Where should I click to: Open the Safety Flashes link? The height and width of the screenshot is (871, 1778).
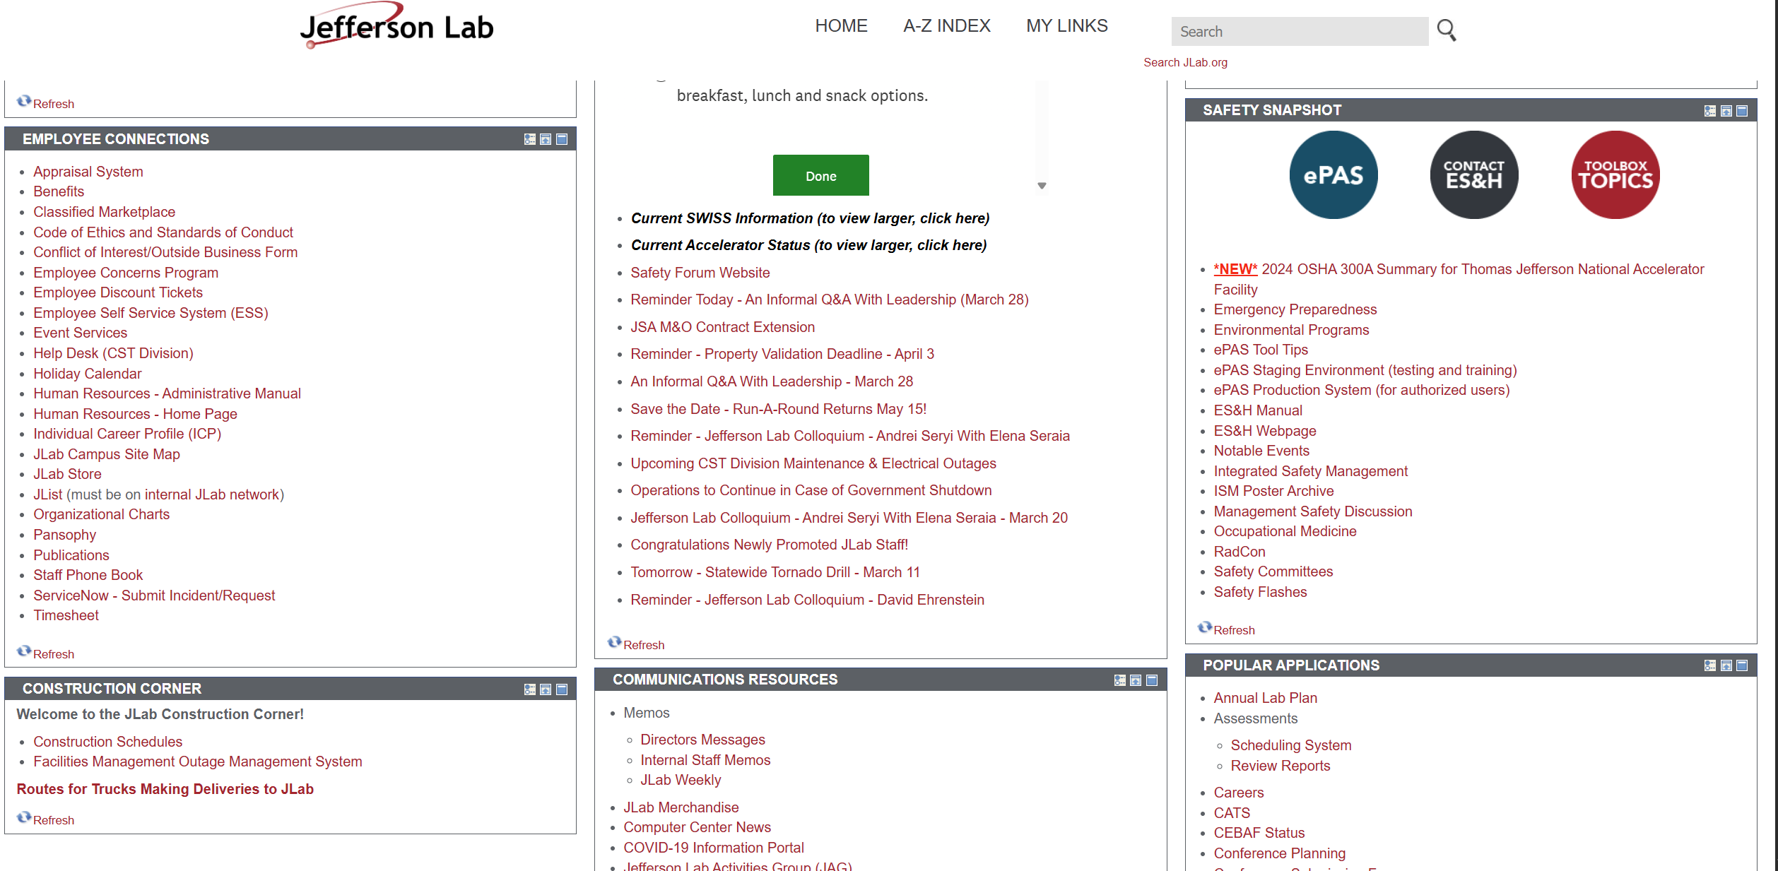(x=1260, y=592)
